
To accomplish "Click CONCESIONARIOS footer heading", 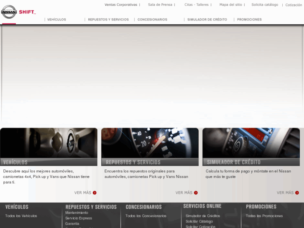I will (144, 207).
